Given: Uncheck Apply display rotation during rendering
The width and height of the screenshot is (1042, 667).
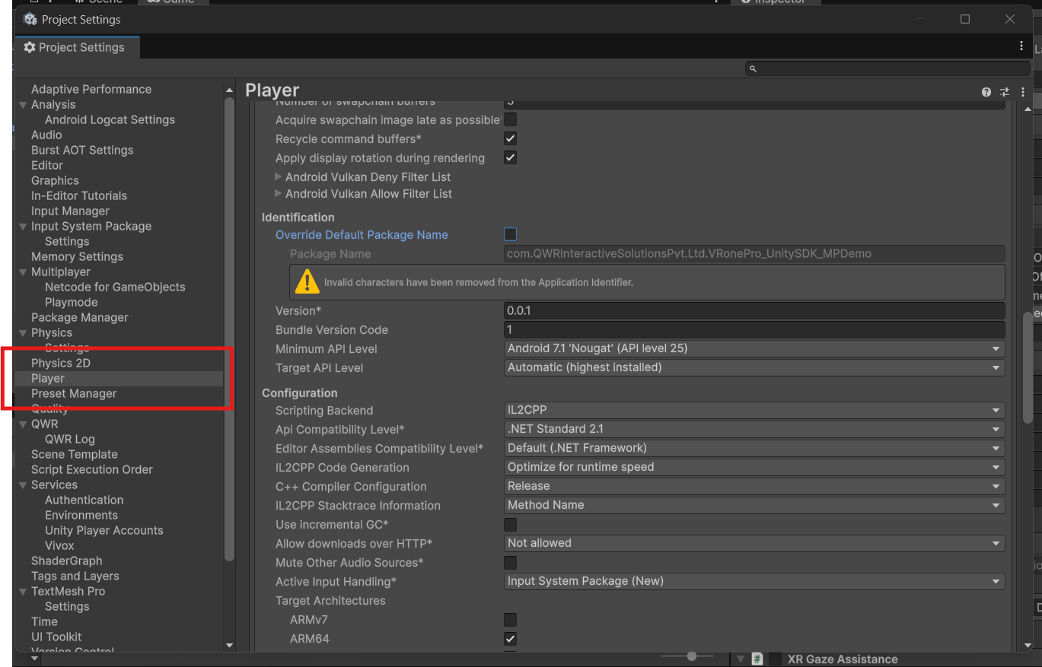Looking at the screenshot, I should coord(511,157).
